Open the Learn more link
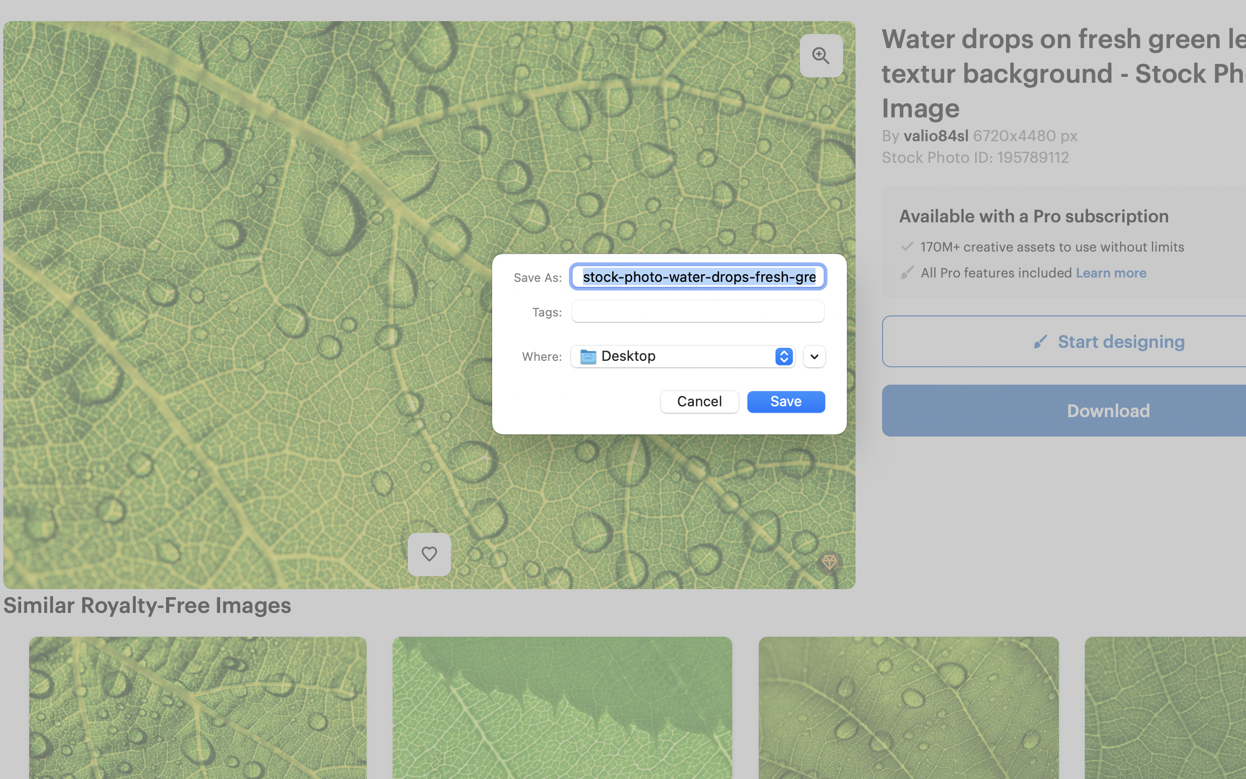The image size is (1246, 779). click(1111, 273)
